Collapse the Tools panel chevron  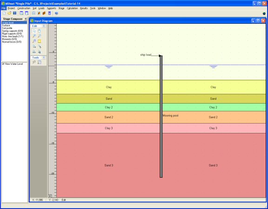(x=44, y=57)
